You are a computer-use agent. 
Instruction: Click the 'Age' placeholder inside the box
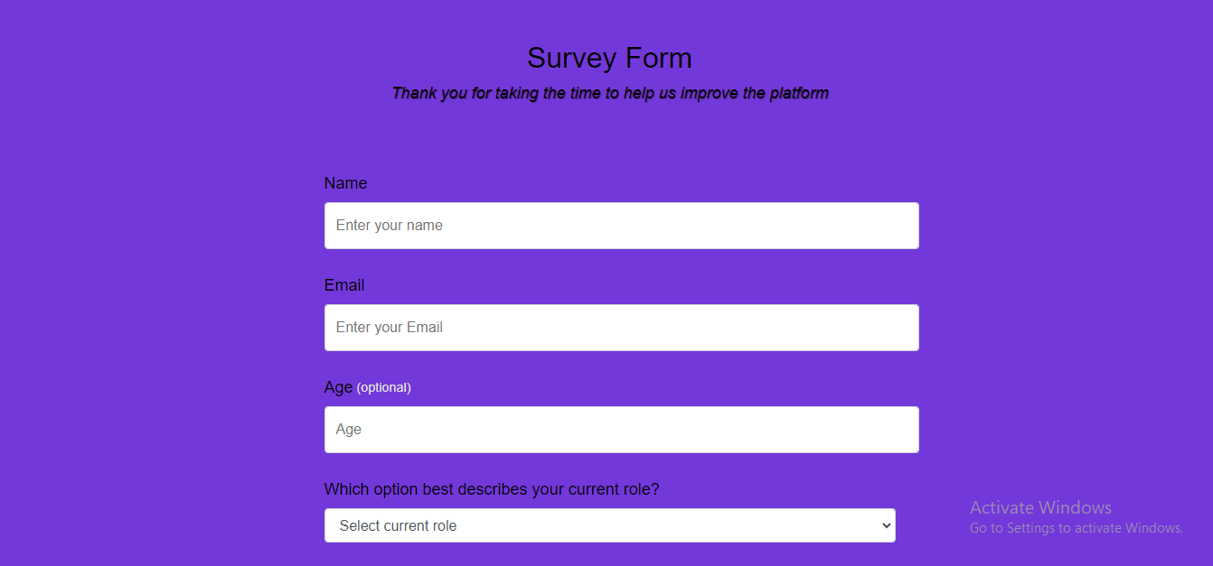(349, 430)
